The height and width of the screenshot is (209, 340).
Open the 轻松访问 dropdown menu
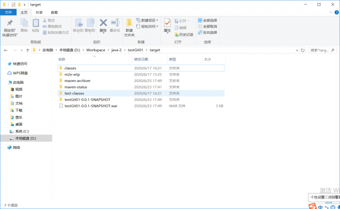148,26
